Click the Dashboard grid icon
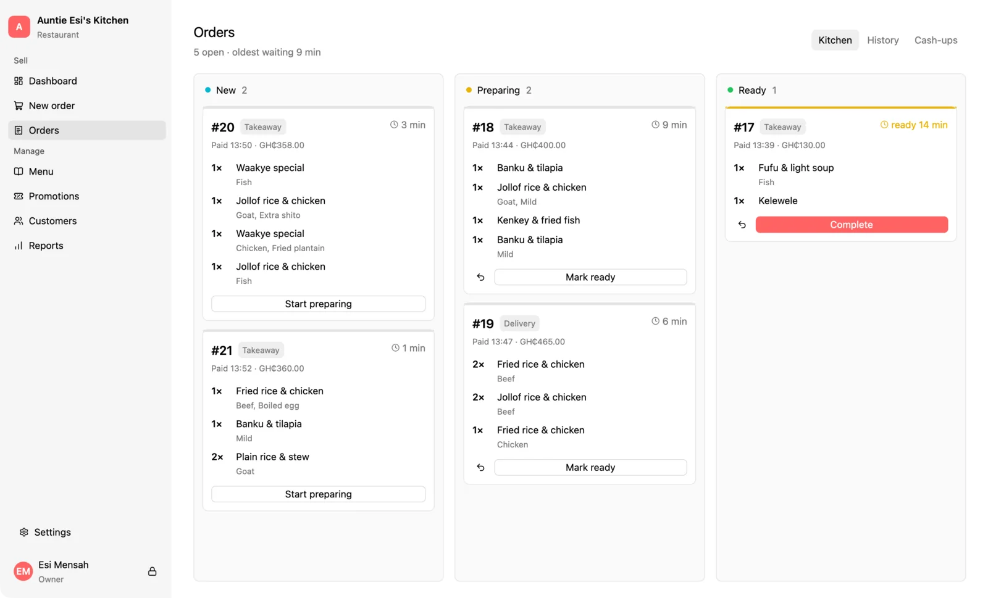988x598 pixels. pos(19,81)
